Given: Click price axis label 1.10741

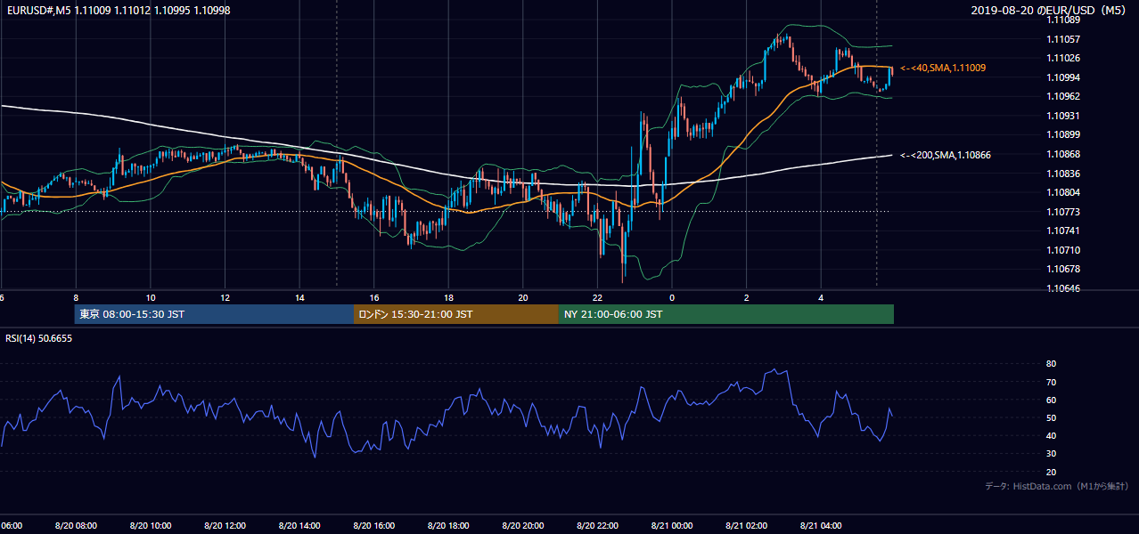Looking at the screenshot, I should pos(1065,231).
